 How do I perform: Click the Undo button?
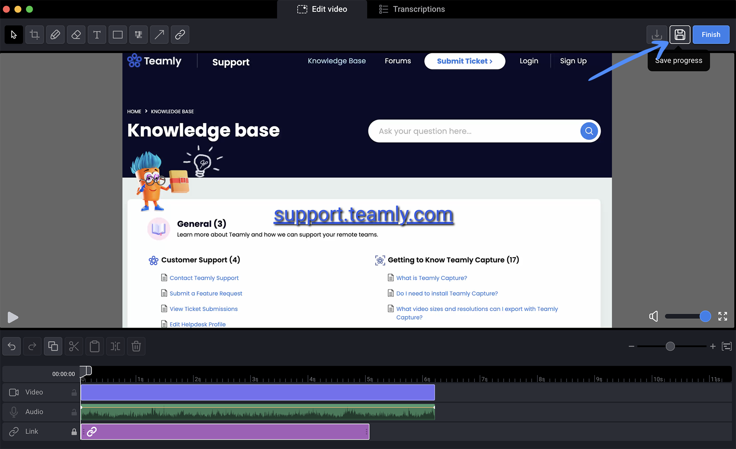(12, 346)
